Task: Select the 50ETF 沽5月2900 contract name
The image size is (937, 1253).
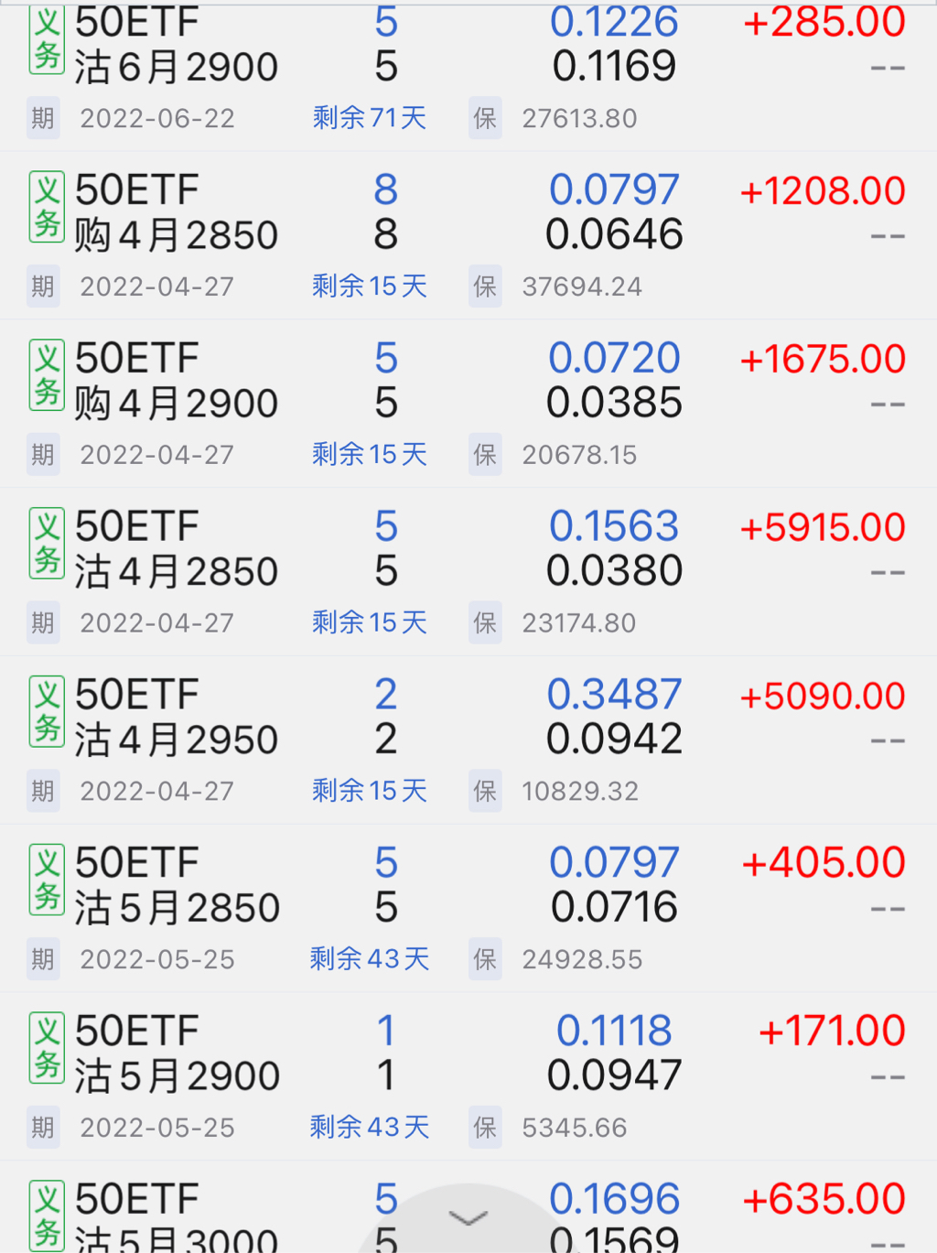Action: coord(177,1053)
